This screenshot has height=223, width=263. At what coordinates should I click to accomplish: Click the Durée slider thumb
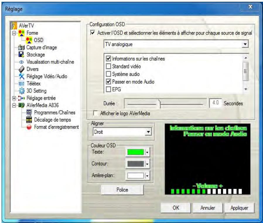159,104
